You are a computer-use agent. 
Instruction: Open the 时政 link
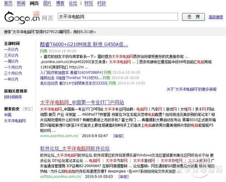102,3
